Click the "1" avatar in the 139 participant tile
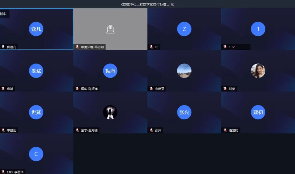 tap(258, 29)
